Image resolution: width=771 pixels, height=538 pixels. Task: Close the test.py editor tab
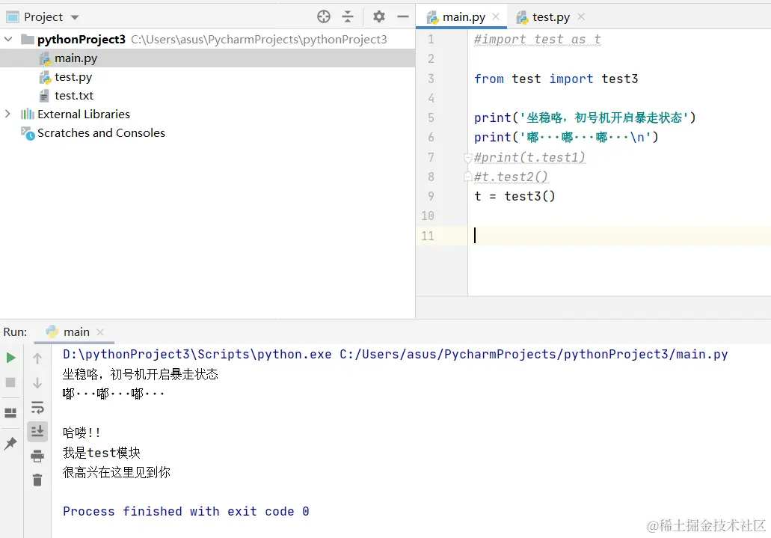coord(581,16)
